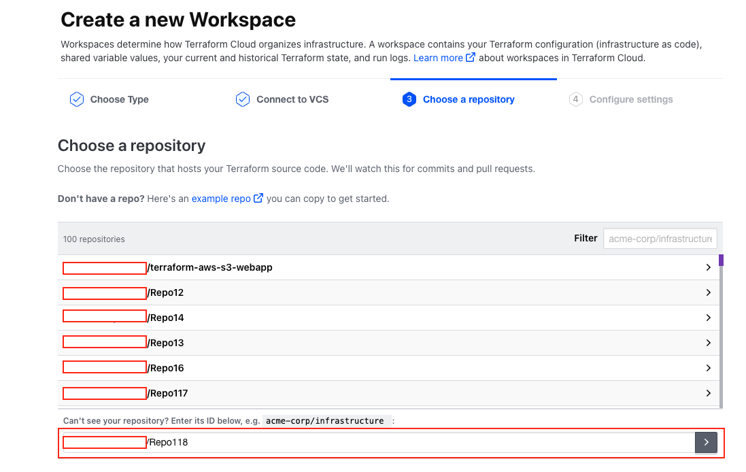
Task: Click the step 4 hexagon icon
Action: pyautogui.click(x=576, y=99)
